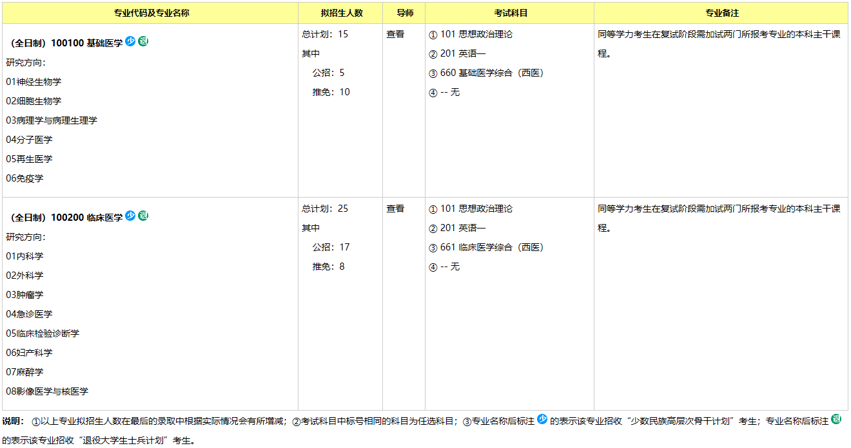Click the 退 icon beside 100200 临床医学
The height and width of the screenshot is (448, 851).
click(x=143, y=216)
